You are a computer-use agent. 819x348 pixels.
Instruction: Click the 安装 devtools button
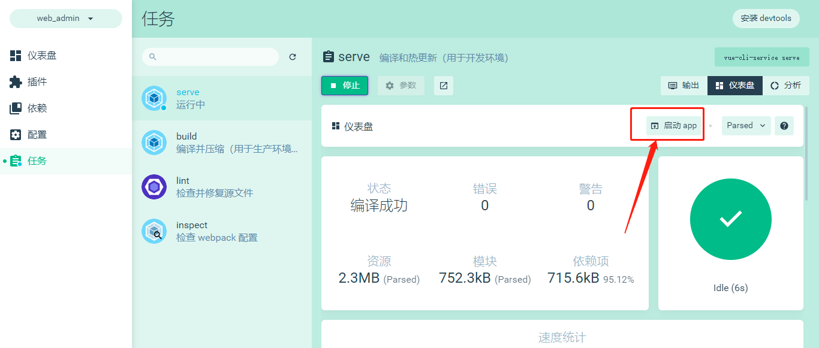click(x=766, y=19)
